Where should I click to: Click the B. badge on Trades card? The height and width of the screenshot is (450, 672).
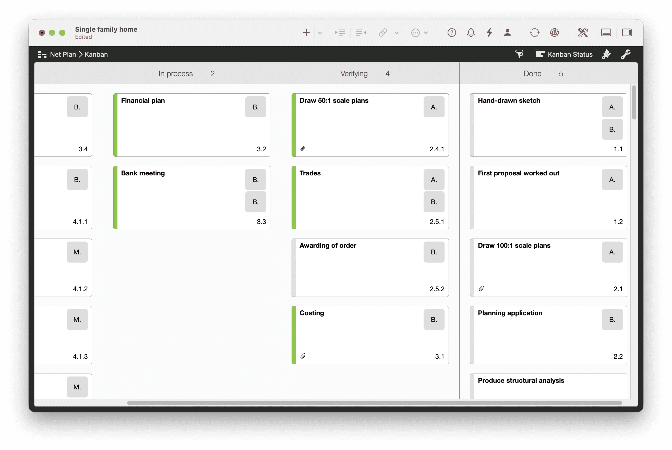pyautogui.click(x=434, y=202)
